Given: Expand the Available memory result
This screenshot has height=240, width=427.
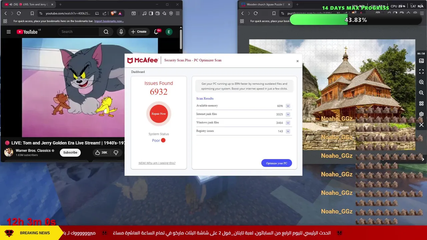Looking at the screenshot, I should [x=288, y=106].
